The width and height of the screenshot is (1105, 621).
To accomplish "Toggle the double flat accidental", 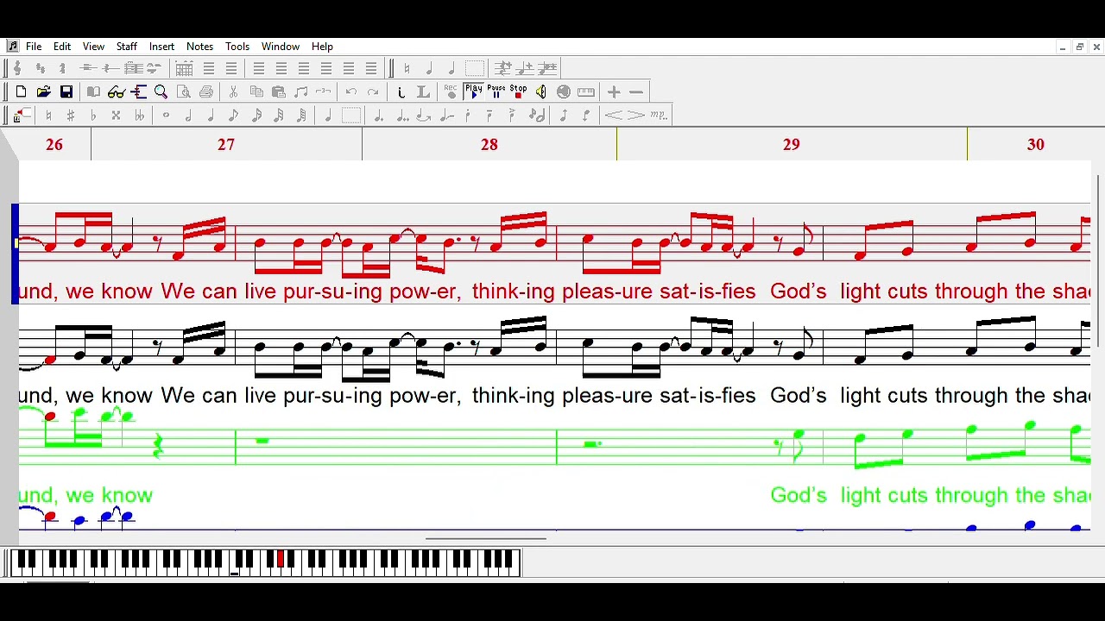I will coord(138,116).
